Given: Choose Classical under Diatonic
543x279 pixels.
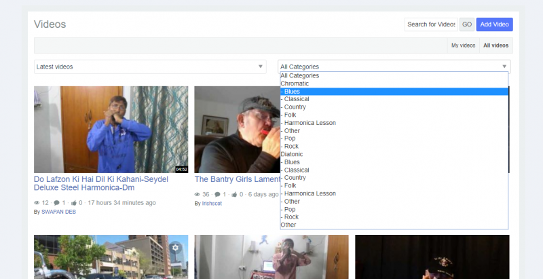Looking at the screenshot, I should click(x=394, y=170).
